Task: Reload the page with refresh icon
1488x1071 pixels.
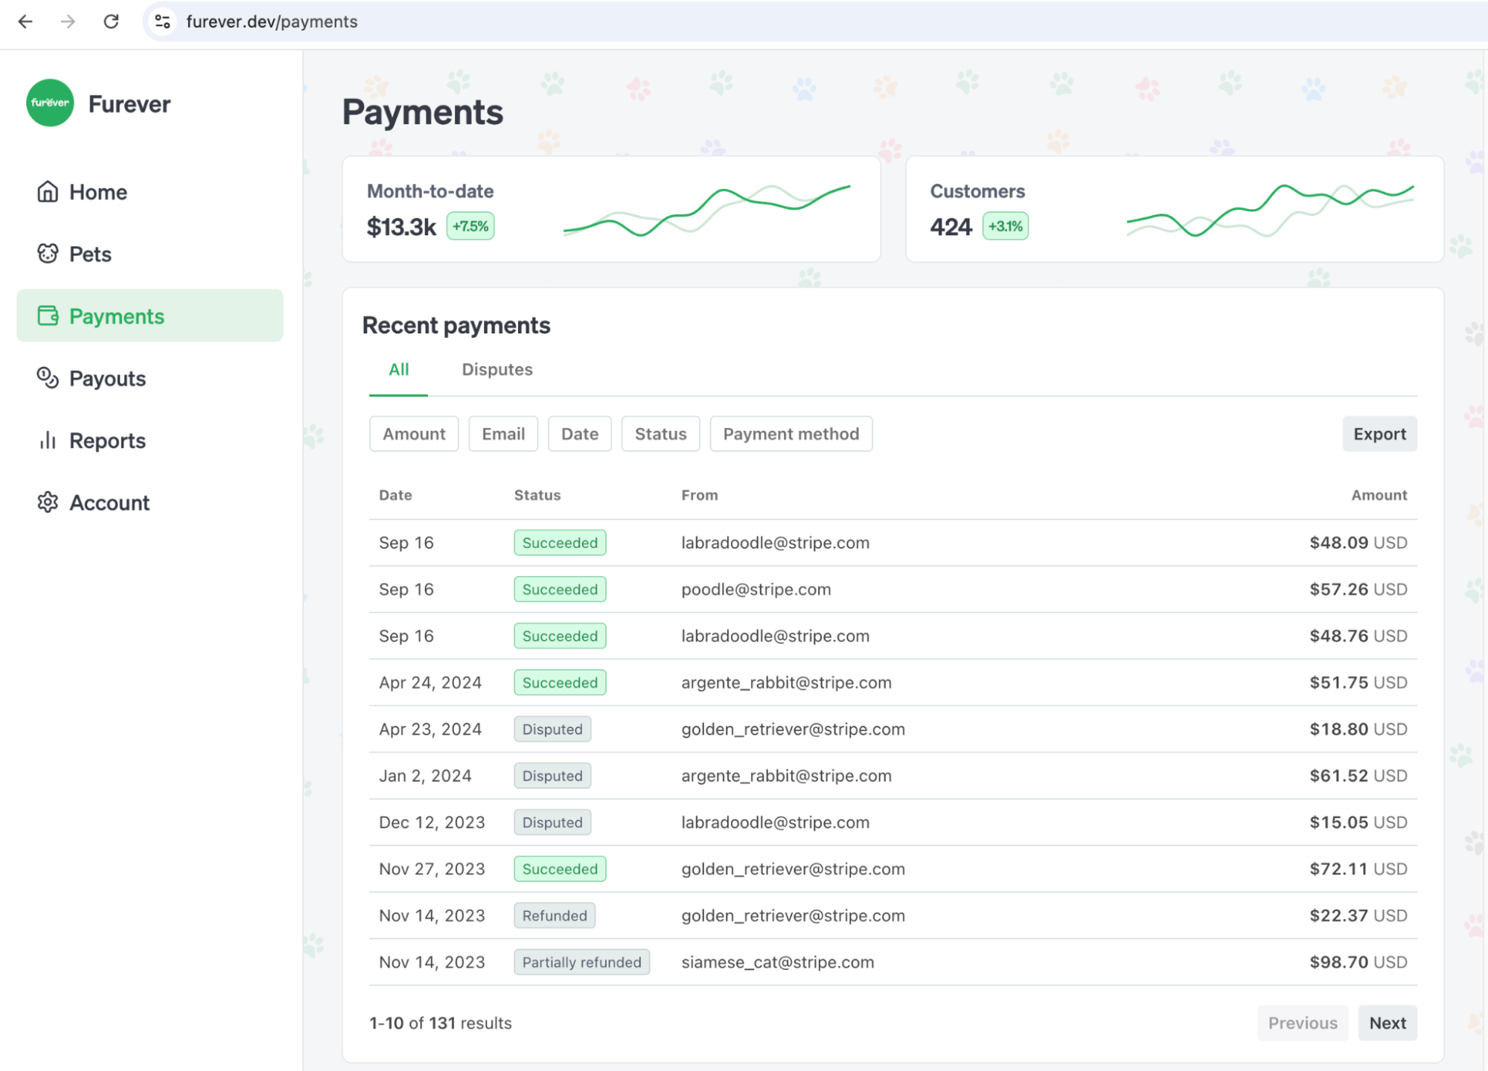Action: 111,22
